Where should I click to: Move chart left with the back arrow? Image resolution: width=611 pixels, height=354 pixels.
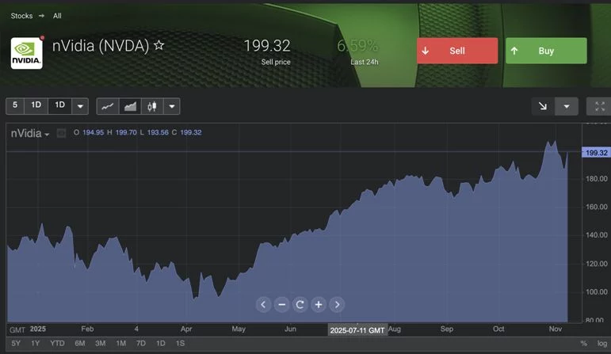point(263,305)
